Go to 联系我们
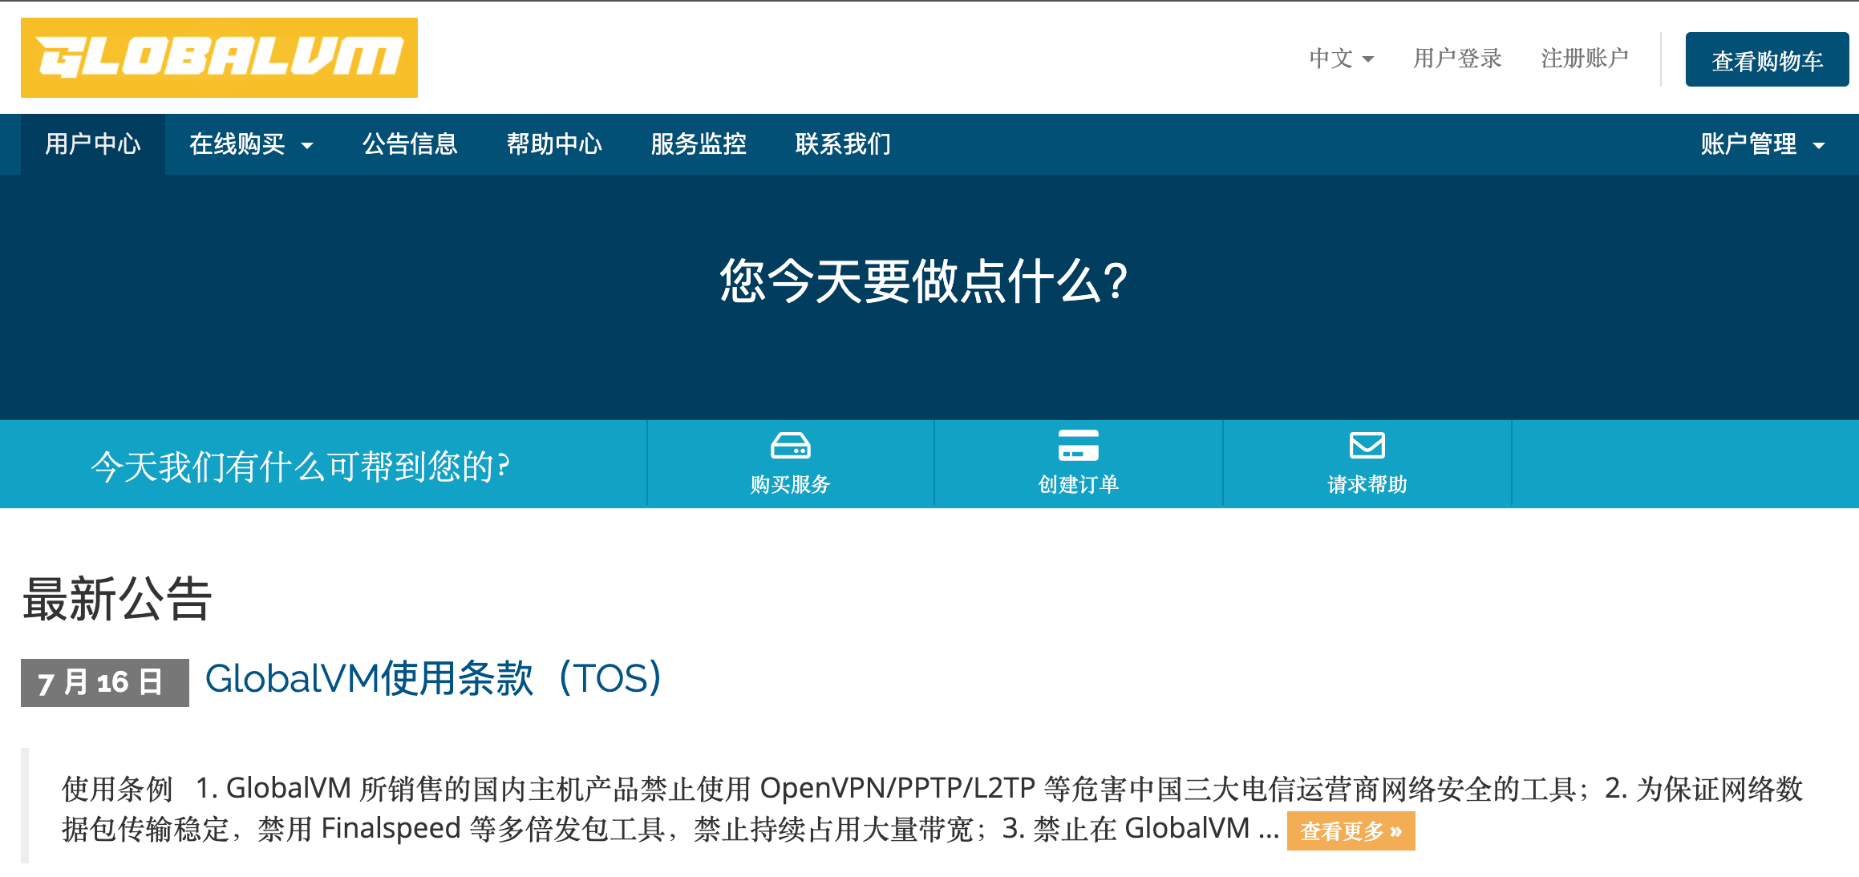The image size is (1859, 877). coord(842,144)
